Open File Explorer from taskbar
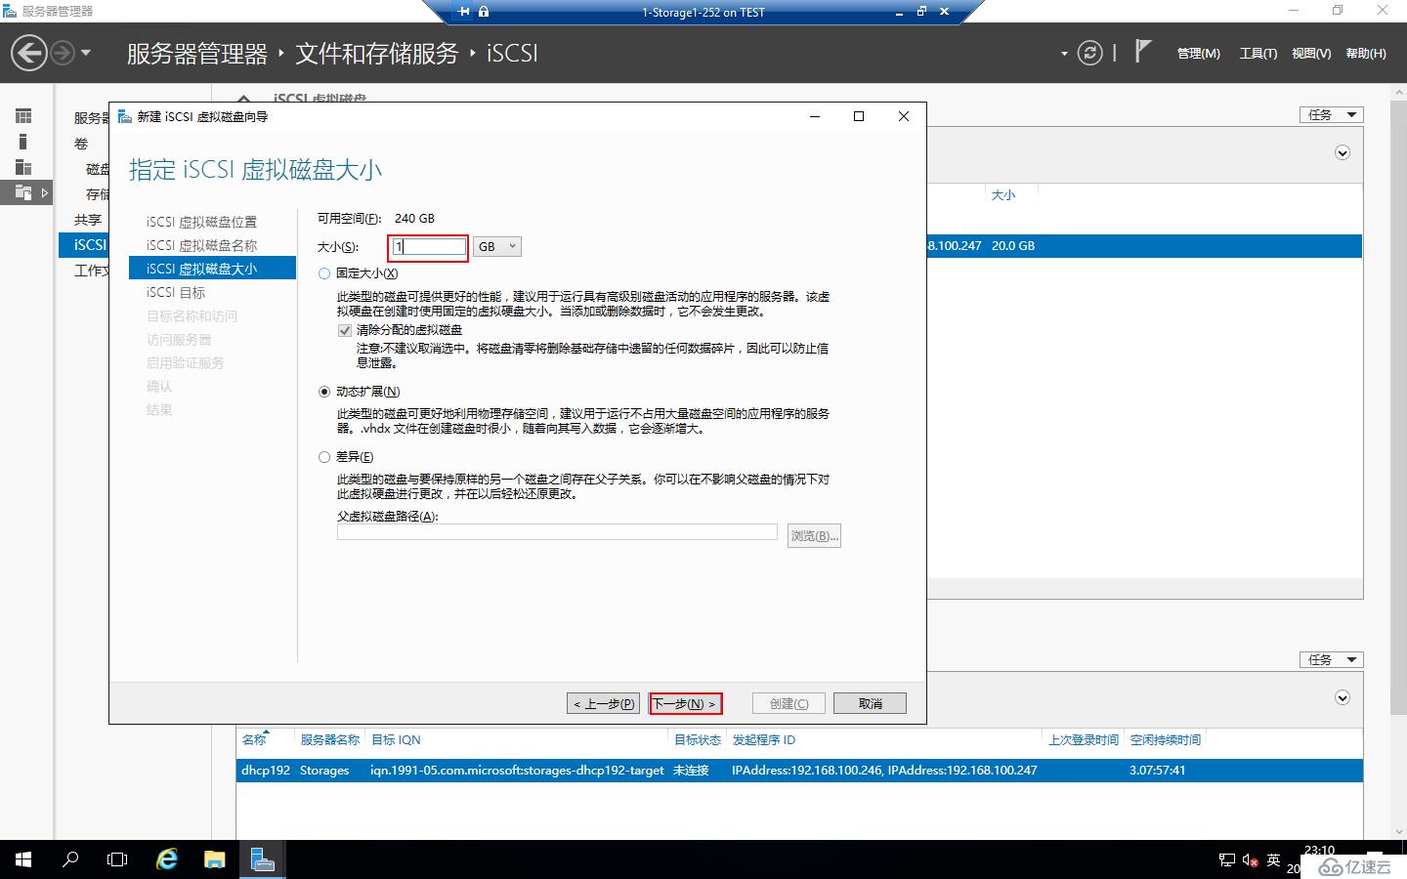 click(x=214, y=859)
